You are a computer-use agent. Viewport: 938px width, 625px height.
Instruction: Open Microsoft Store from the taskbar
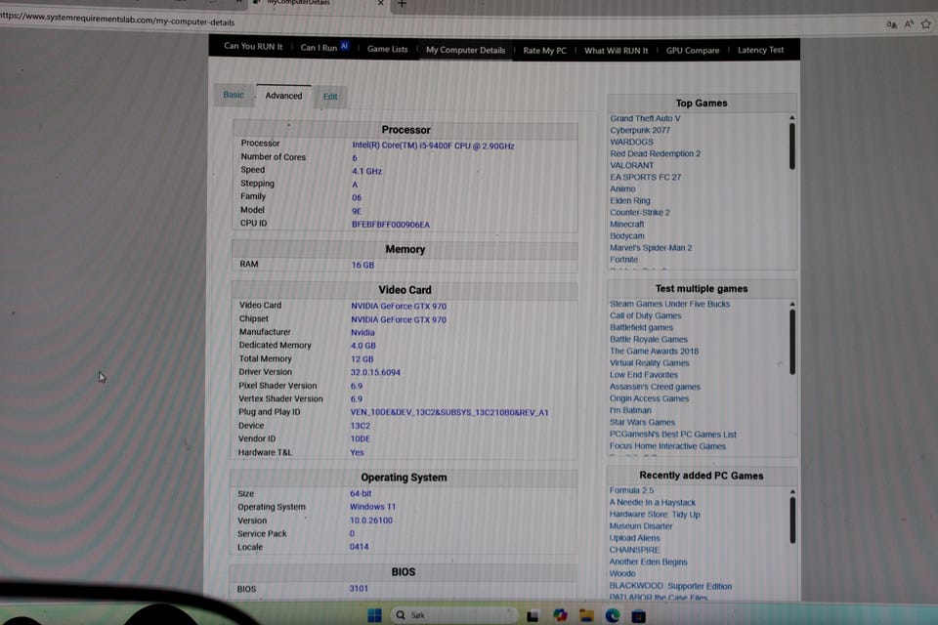coord(638,615)
